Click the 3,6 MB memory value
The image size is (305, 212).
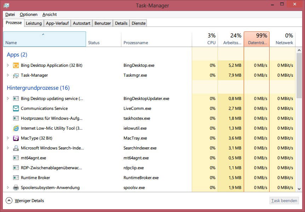pyautogui.click(x=235, y=138)
